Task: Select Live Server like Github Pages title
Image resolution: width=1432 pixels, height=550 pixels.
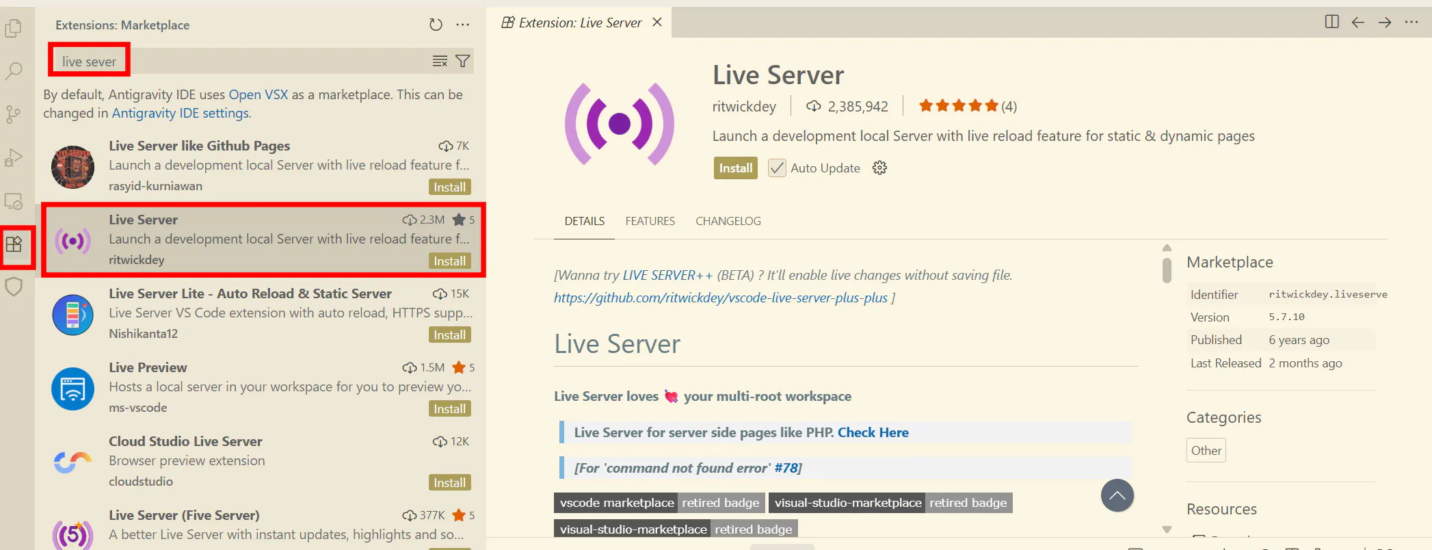Action: point(199,146)
